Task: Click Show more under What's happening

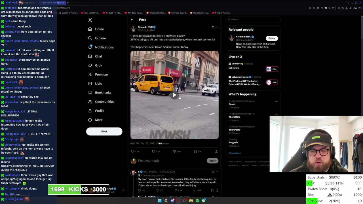Action: (x=235, y=153)
